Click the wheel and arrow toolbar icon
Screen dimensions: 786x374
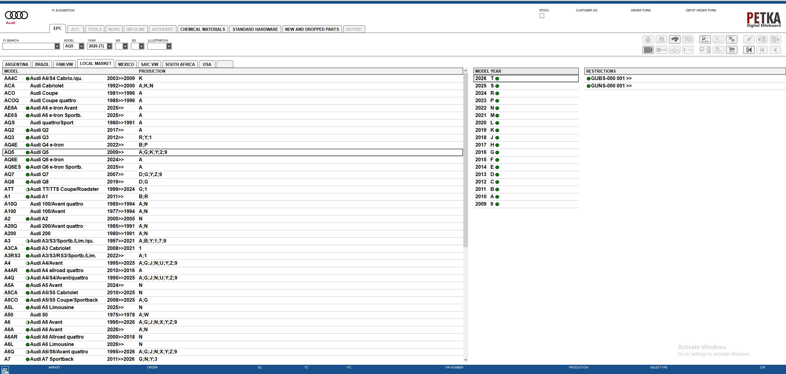661,40
